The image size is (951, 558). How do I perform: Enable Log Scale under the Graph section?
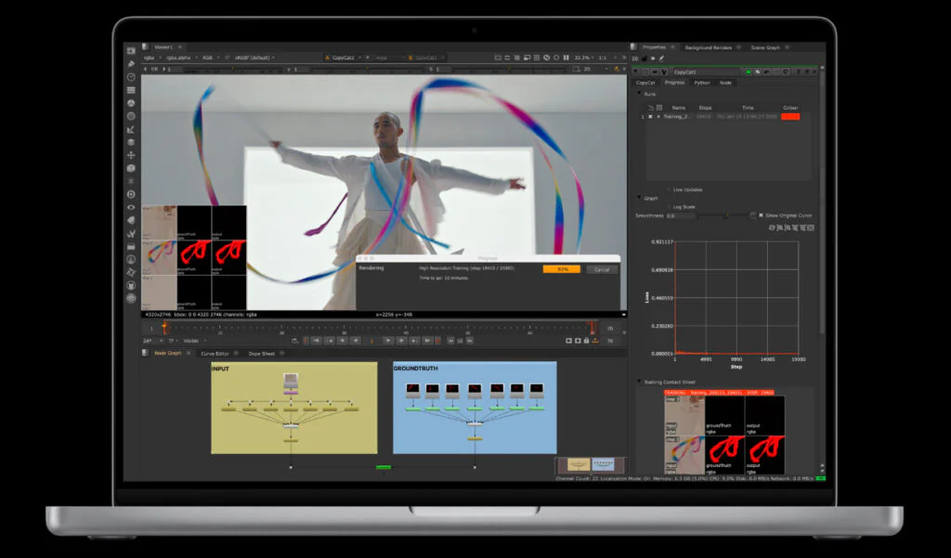coord(670,206)
